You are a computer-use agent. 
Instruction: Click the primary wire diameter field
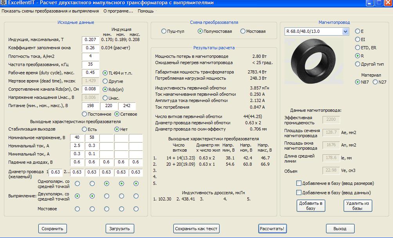56,172
